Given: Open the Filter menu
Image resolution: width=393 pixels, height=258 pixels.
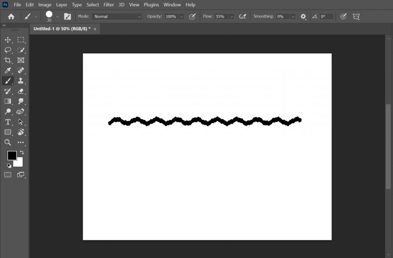Looking at the screenshot, I should [109, 5].
